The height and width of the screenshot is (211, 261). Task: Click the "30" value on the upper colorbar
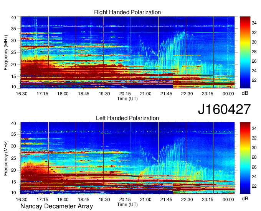click(x=254, y=42)
